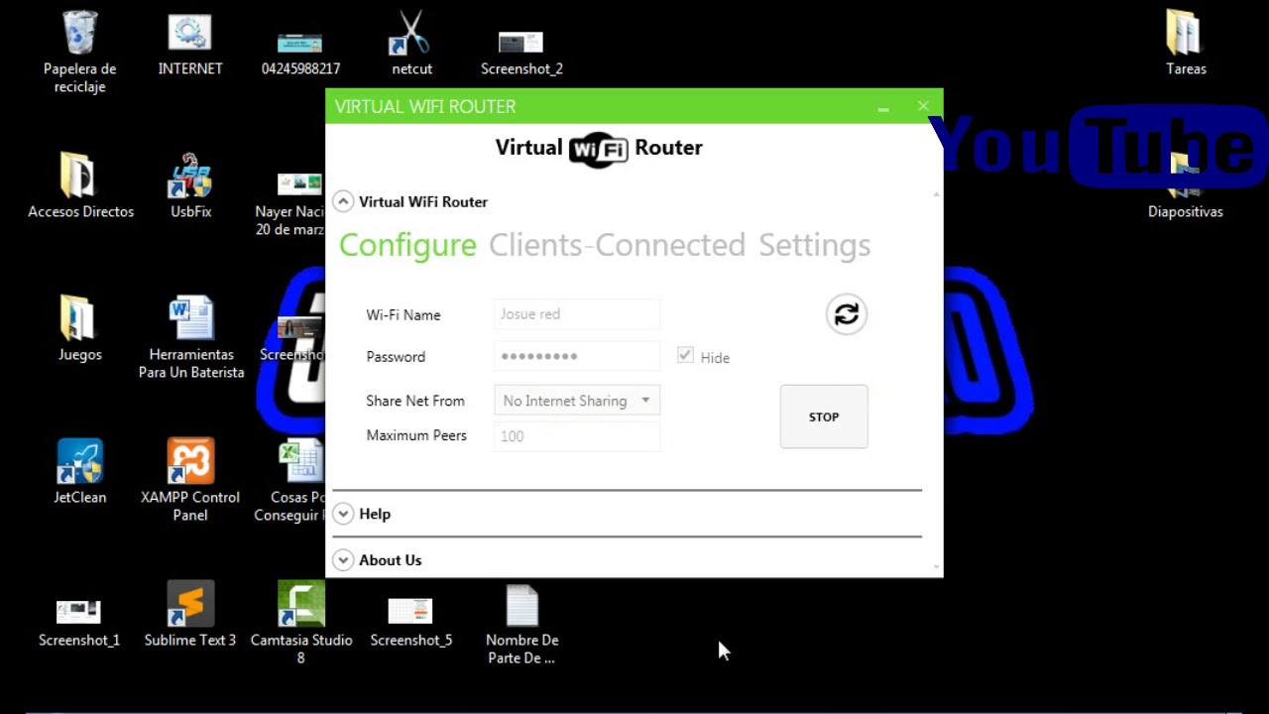
Task: Close the Virtual WiFi Router window
Action: pos(923,106)
